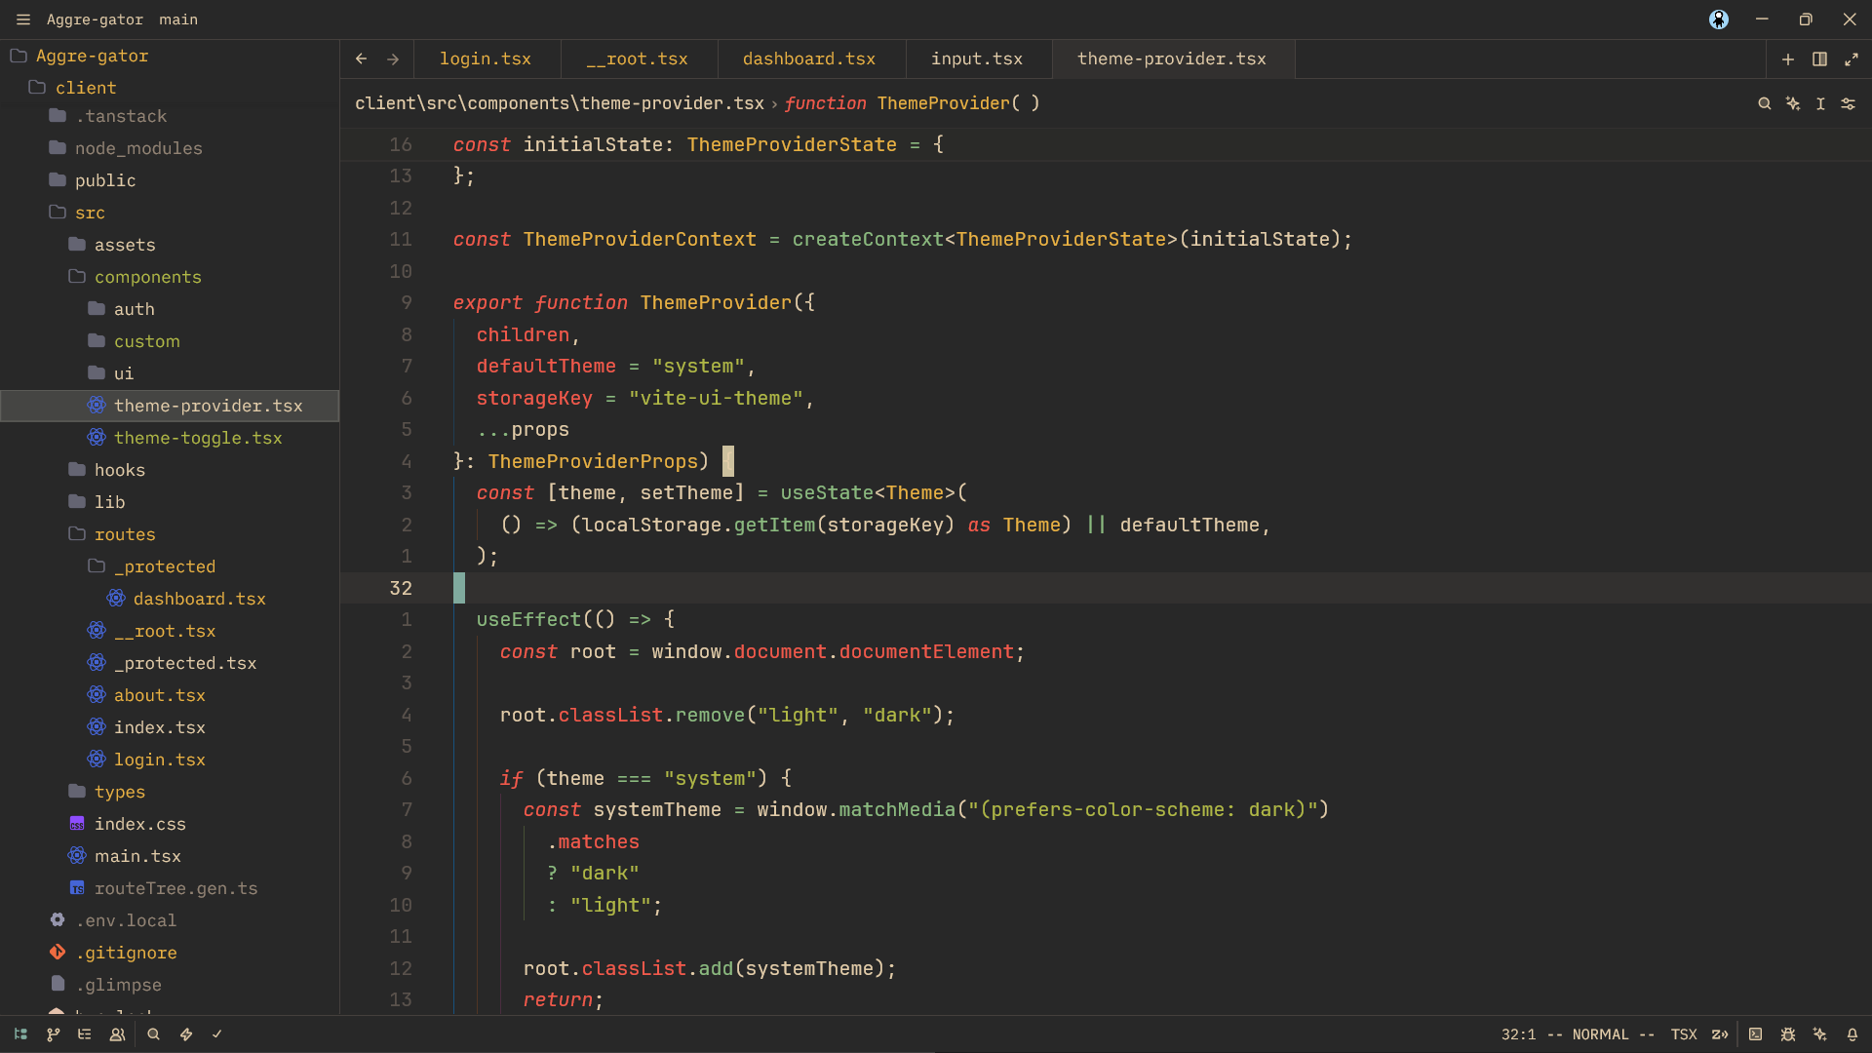Go back with the left arrow
The image size is (1872, 1053).
(x=362, y=59)
